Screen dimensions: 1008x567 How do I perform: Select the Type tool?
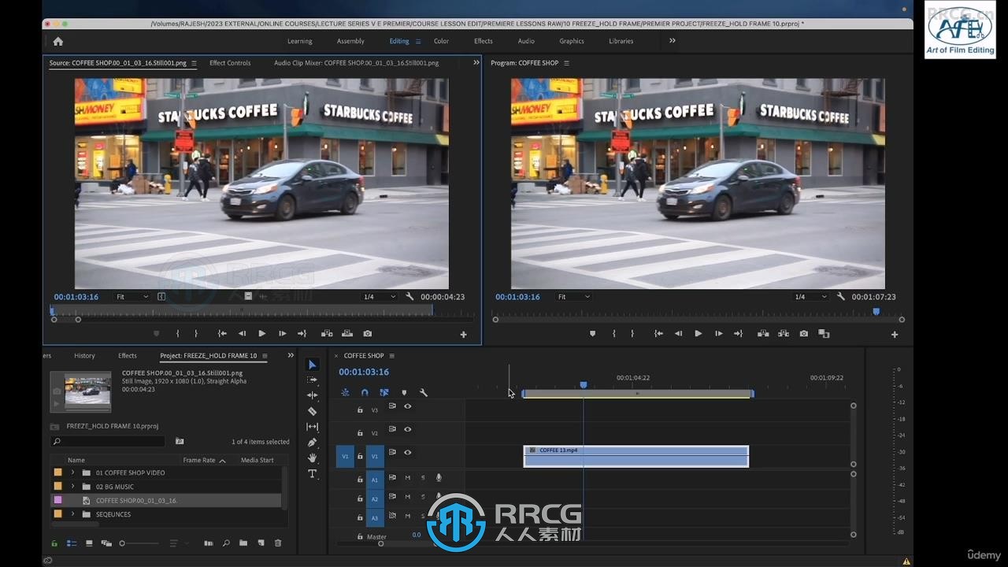(x=312, y=473)
